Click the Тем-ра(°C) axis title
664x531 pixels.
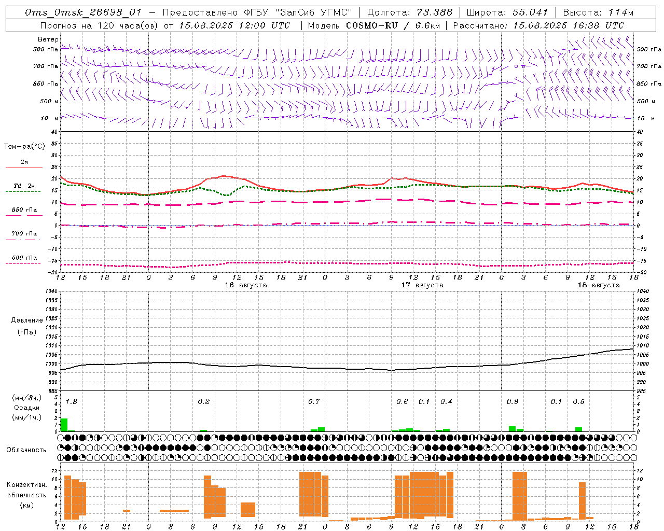pyautogui.click(x=24, y=147)
